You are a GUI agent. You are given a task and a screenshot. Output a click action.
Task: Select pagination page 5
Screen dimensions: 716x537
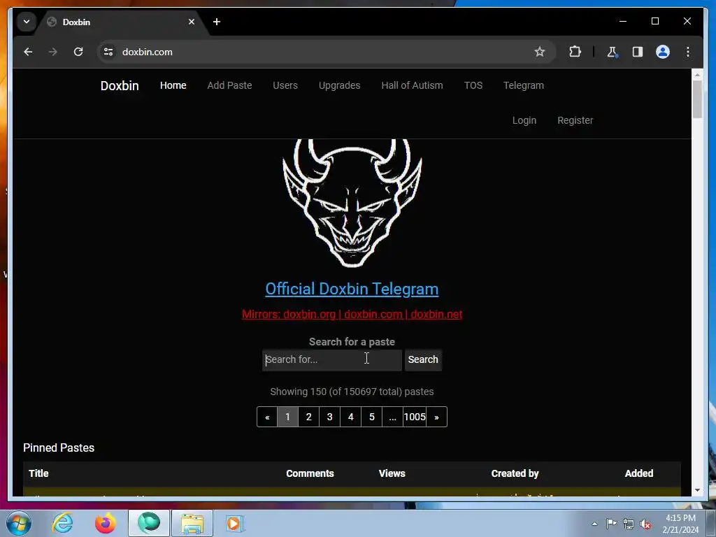[x=372, y=417]
